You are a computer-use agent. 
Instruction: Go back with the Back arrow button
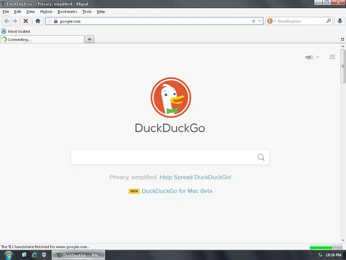[x=6, y=21]
